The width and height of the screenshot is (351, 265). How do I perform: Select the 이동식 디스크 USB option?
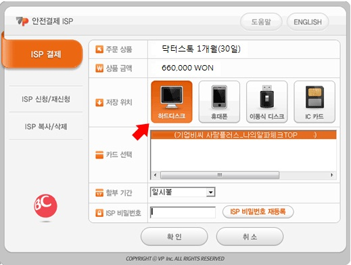tap(266, 102)
